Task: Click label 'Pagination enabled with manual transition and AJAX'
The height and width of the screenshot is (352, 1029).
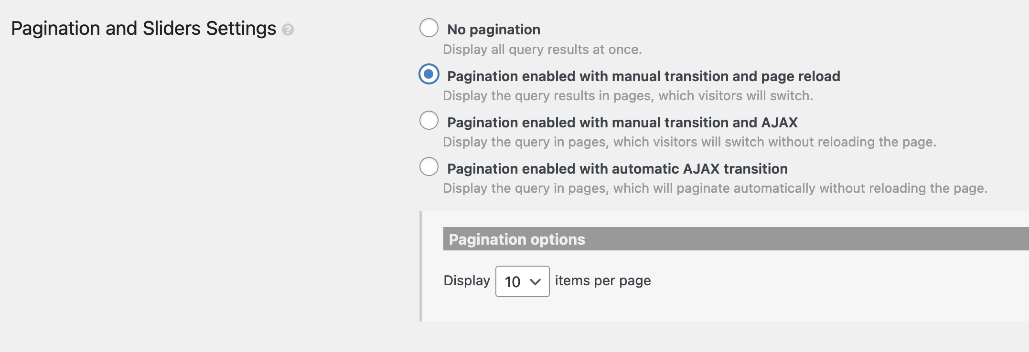Action: [622, 123]
